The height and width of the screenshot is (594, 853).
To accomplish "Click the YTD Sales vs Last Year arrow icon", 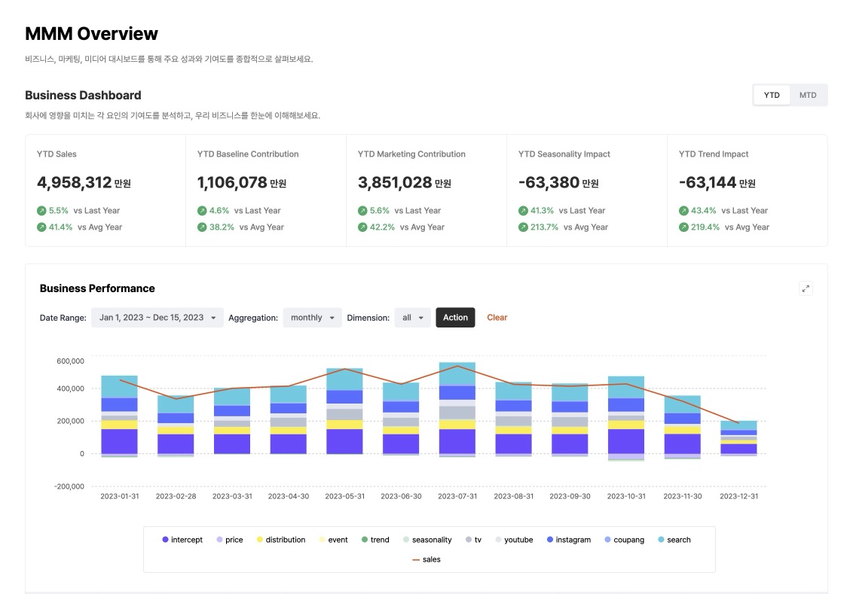I will tap(41, 211).
